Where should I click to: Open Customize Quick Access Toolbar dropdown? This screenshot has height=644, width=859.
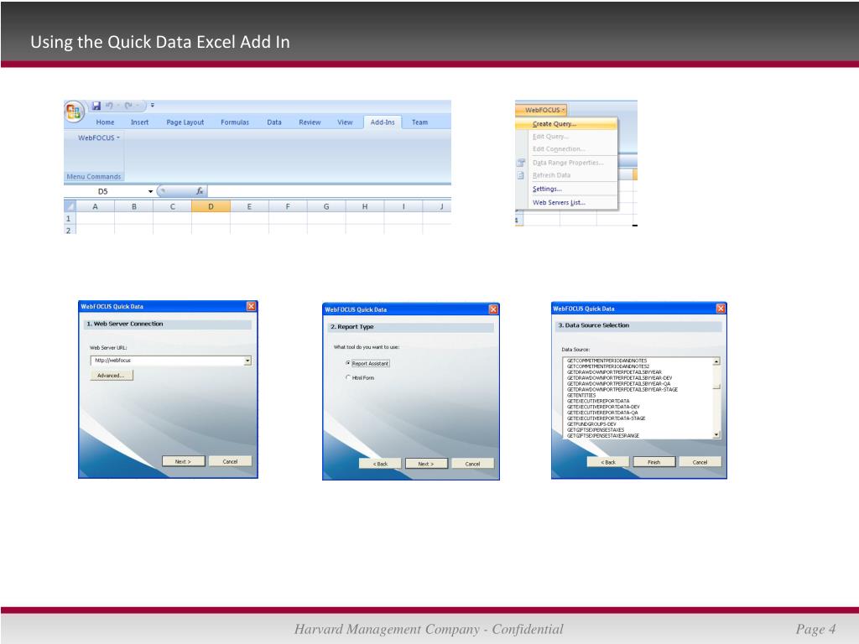coord(153,105)
